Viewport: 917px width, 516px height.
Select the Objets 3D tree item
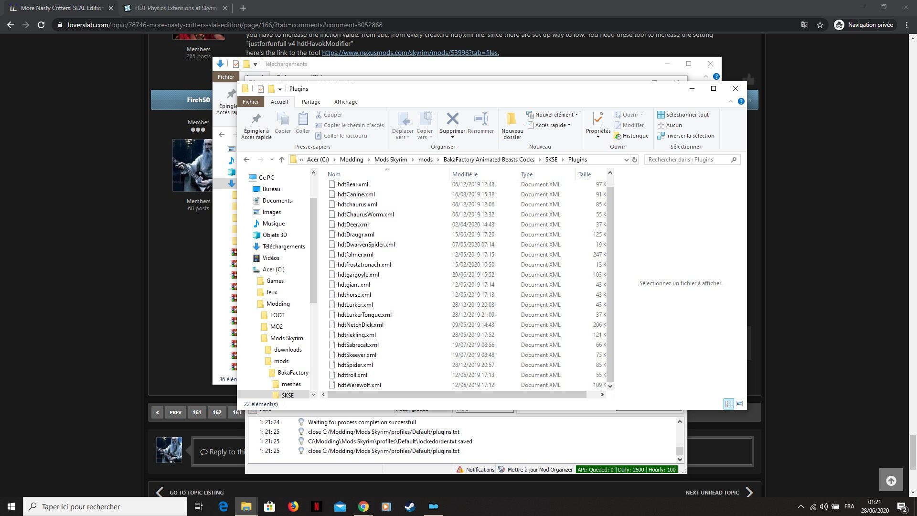(x=275, y=235)
